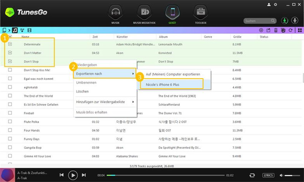Image resolution: width=304 pixels, height=182 pixels.
Task: Sort by the Größe column header
Action: tap(237, 37)
